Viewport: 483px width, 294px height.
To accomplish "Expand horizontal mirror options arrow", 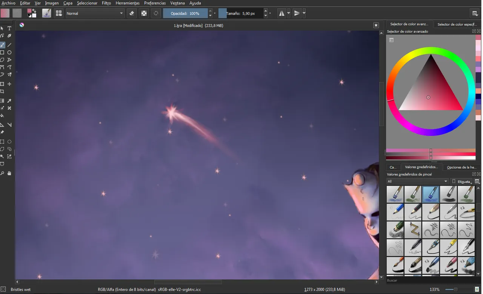I will pos(289,13).
